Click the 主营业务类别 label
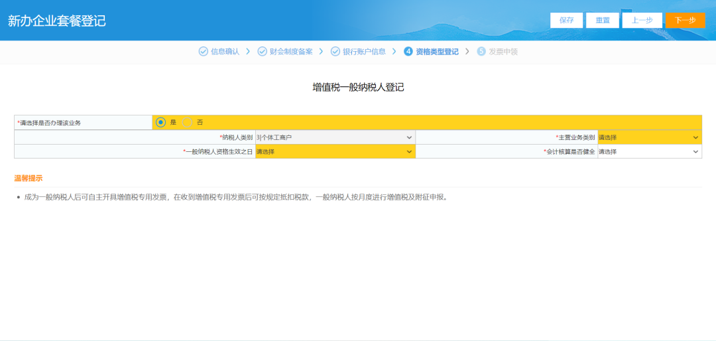 point(575,137)
